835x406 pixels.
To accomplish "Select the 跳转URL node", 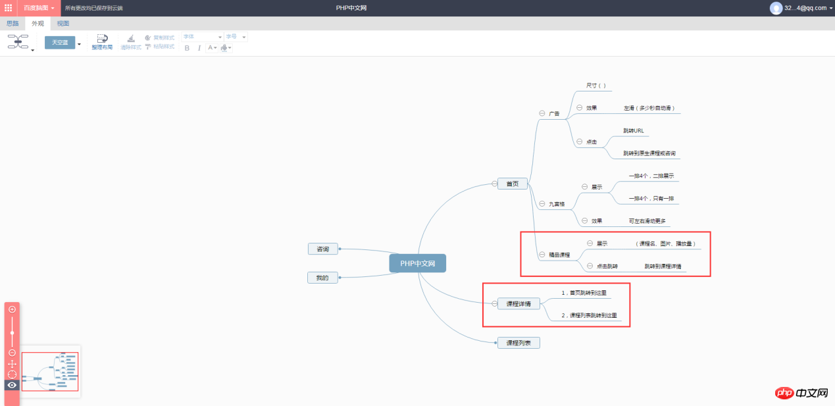I will tap(633, 130).
